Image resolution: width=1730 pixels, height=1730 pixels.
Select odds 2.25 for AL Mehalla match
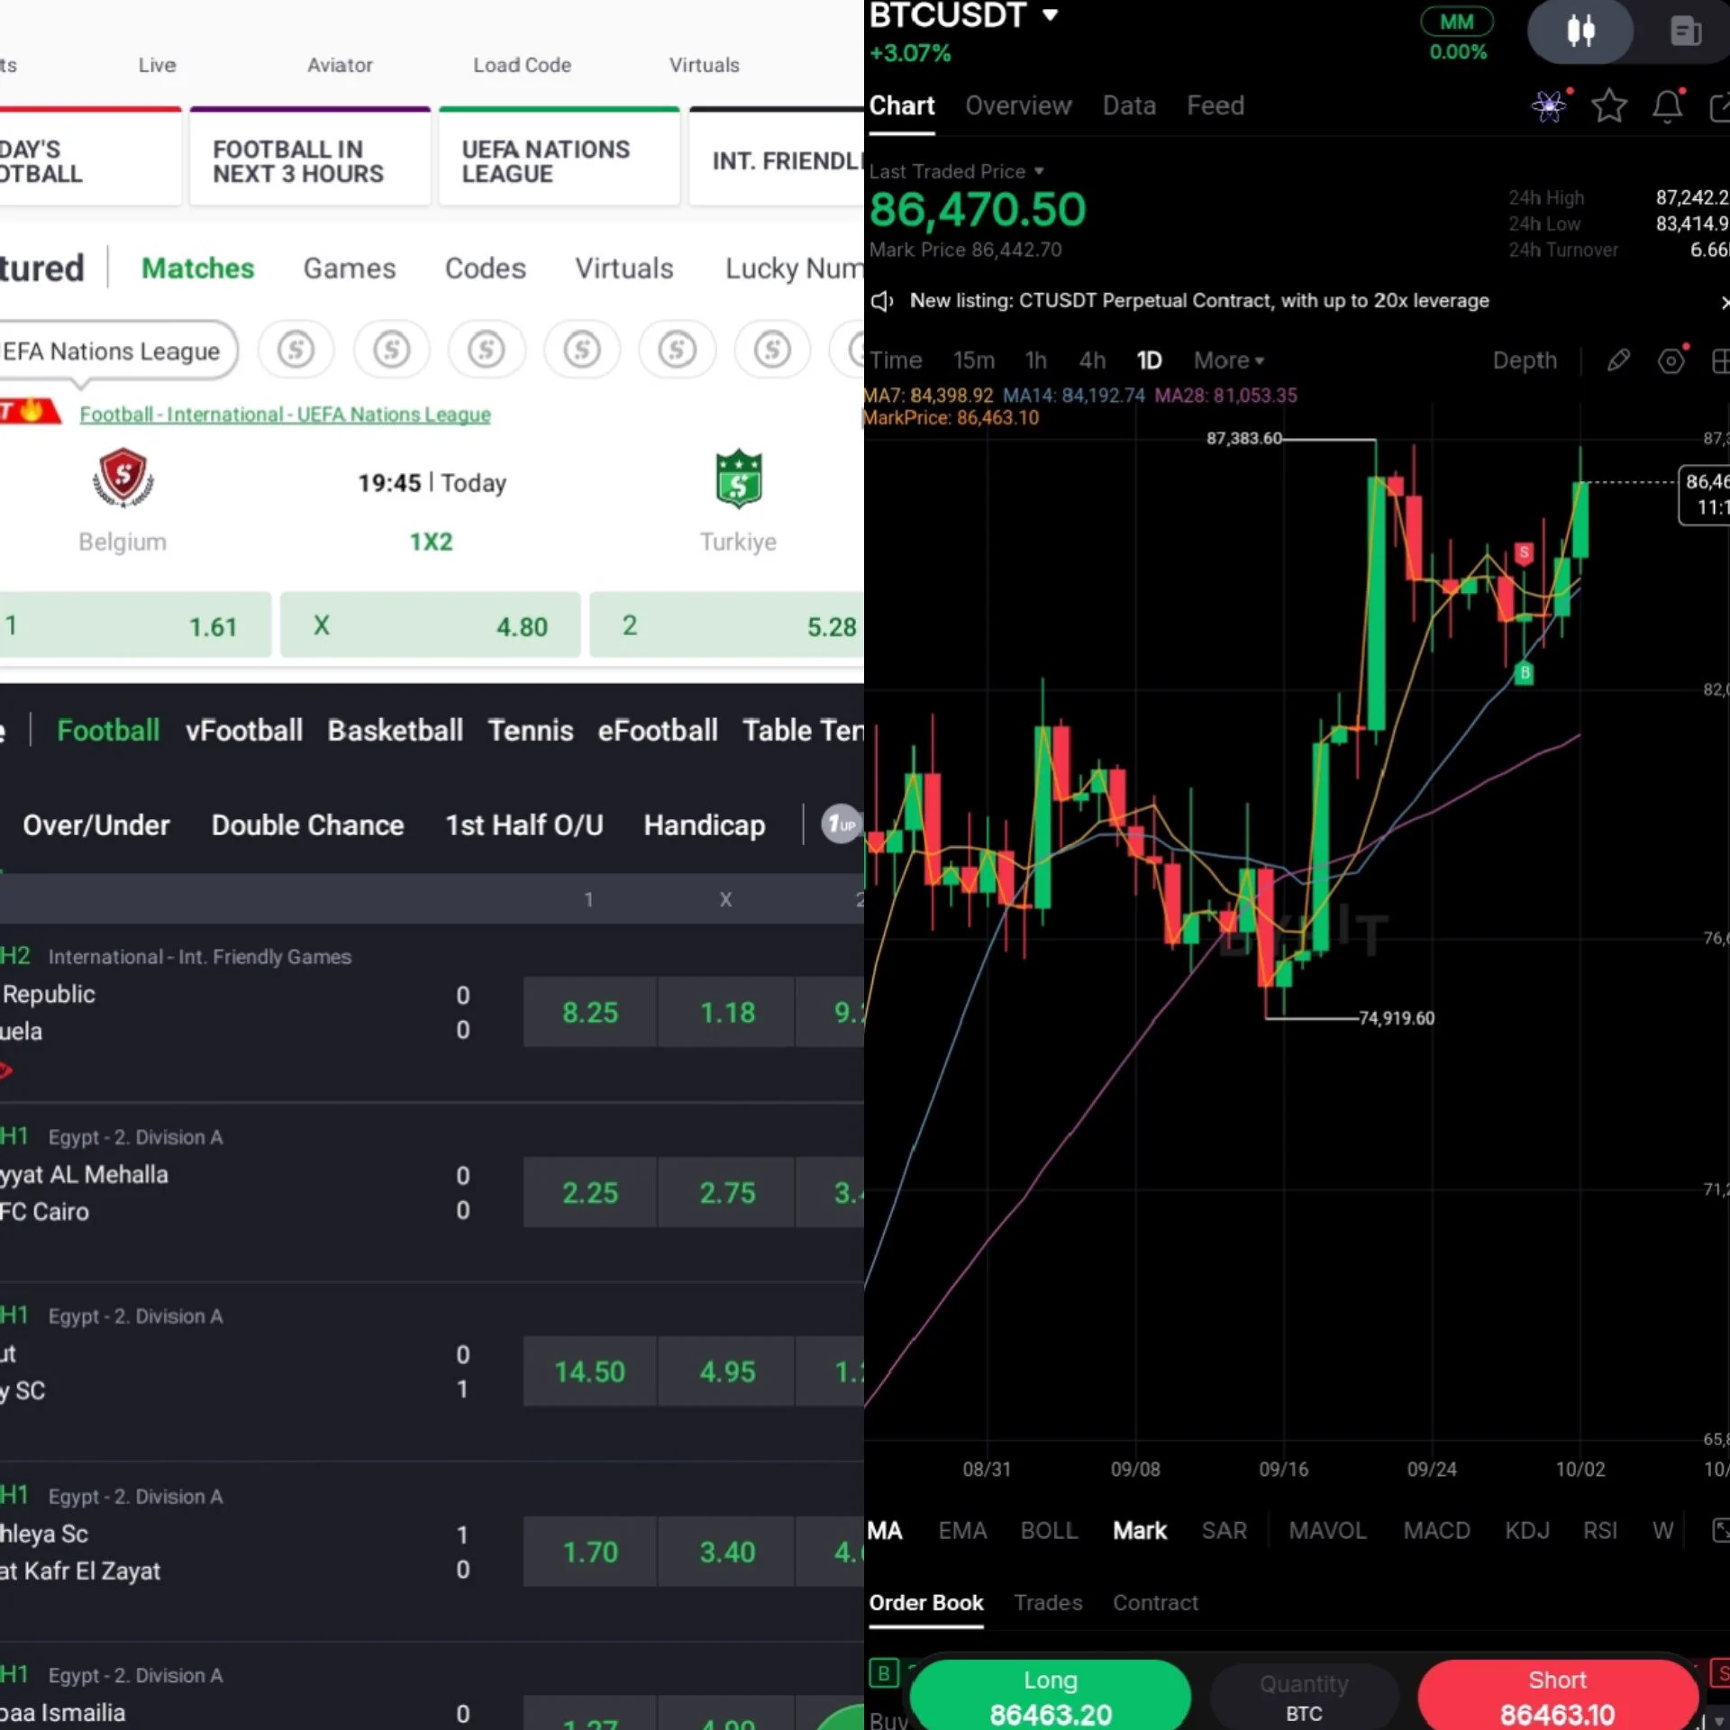pos(590,1193)
